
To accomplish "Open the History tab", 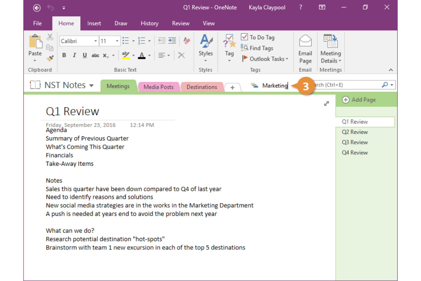I will point(150,23).
